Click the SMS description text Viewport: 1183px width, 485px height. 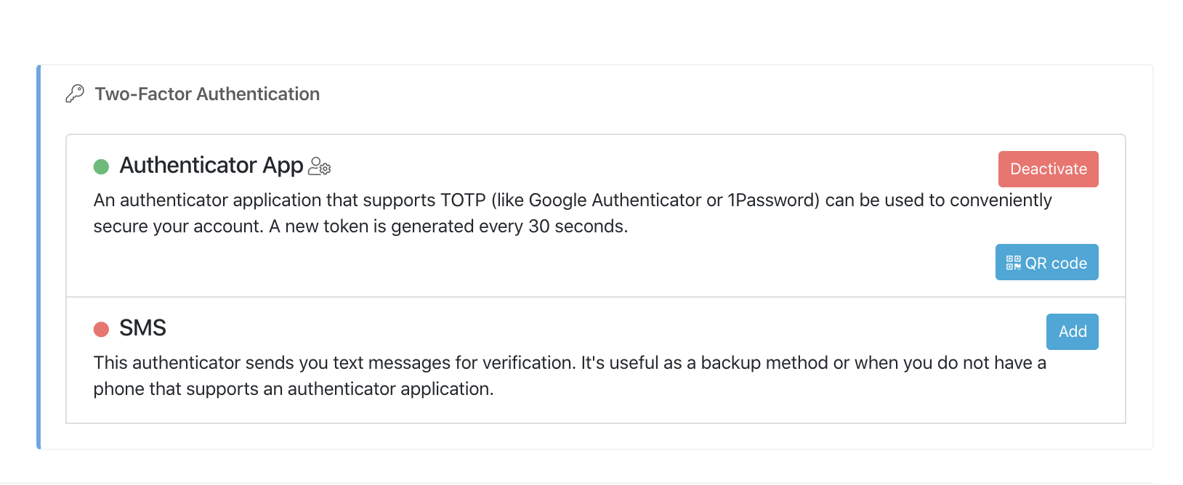(x=509, y=375)
